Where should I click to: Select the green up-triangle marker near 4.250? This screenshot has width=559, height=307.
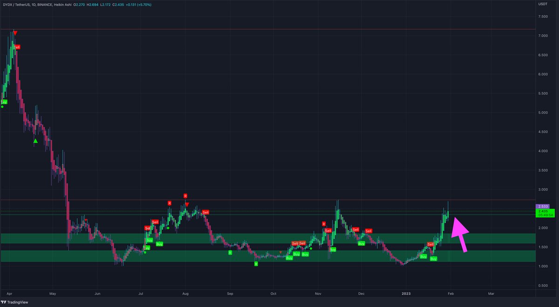click(35, 141)
